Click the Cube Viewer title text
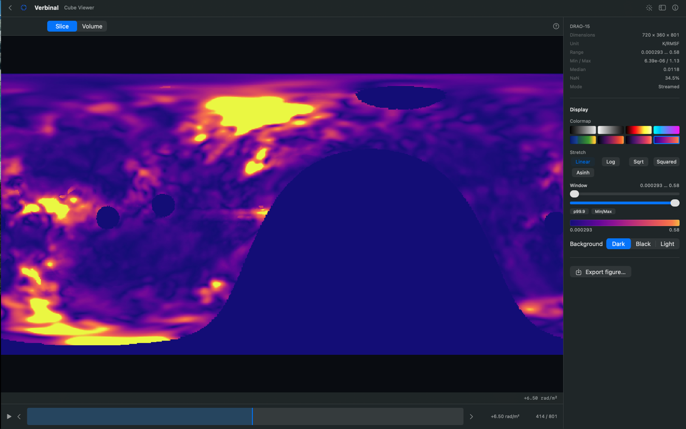 79,8
